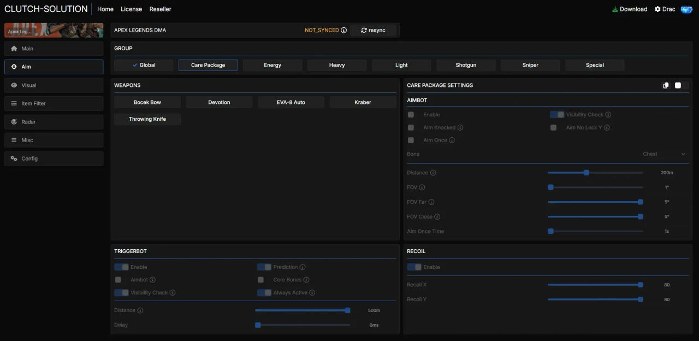The height and width of the screenshot is (341, 699).
Task: Open the Bone dropdown showing Chest
Action: pos(664,154)
